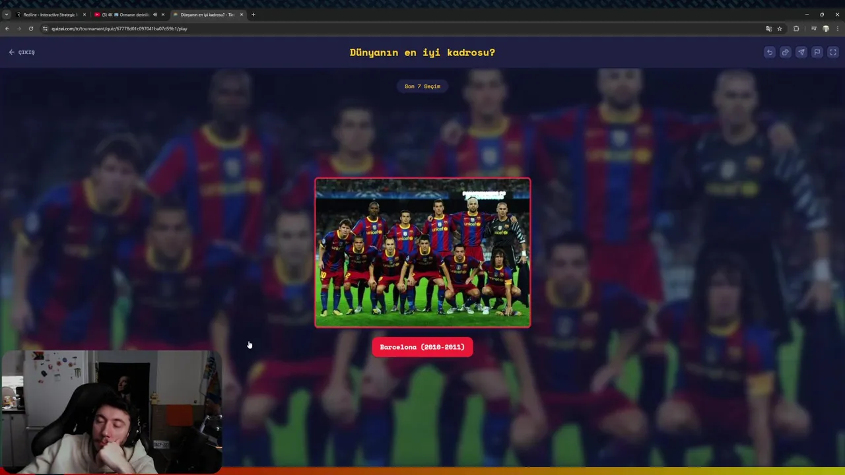Click the quiz title Dünyanın en iyi kadrosu?
Screen dimensions: 845x475
point(422,53)
